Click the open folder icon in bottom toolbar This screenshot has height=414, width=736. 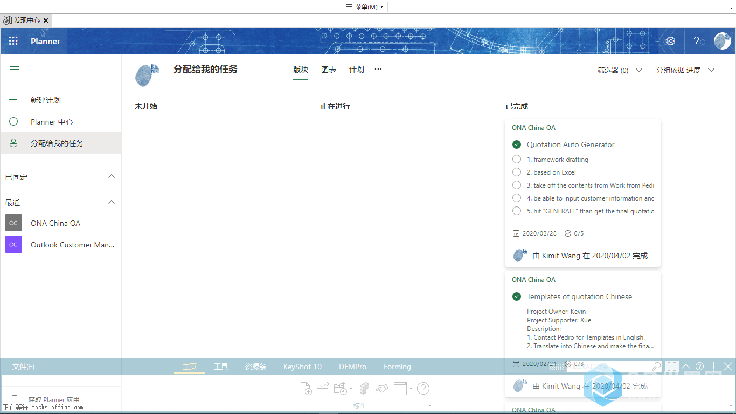(x=323, y=388)
